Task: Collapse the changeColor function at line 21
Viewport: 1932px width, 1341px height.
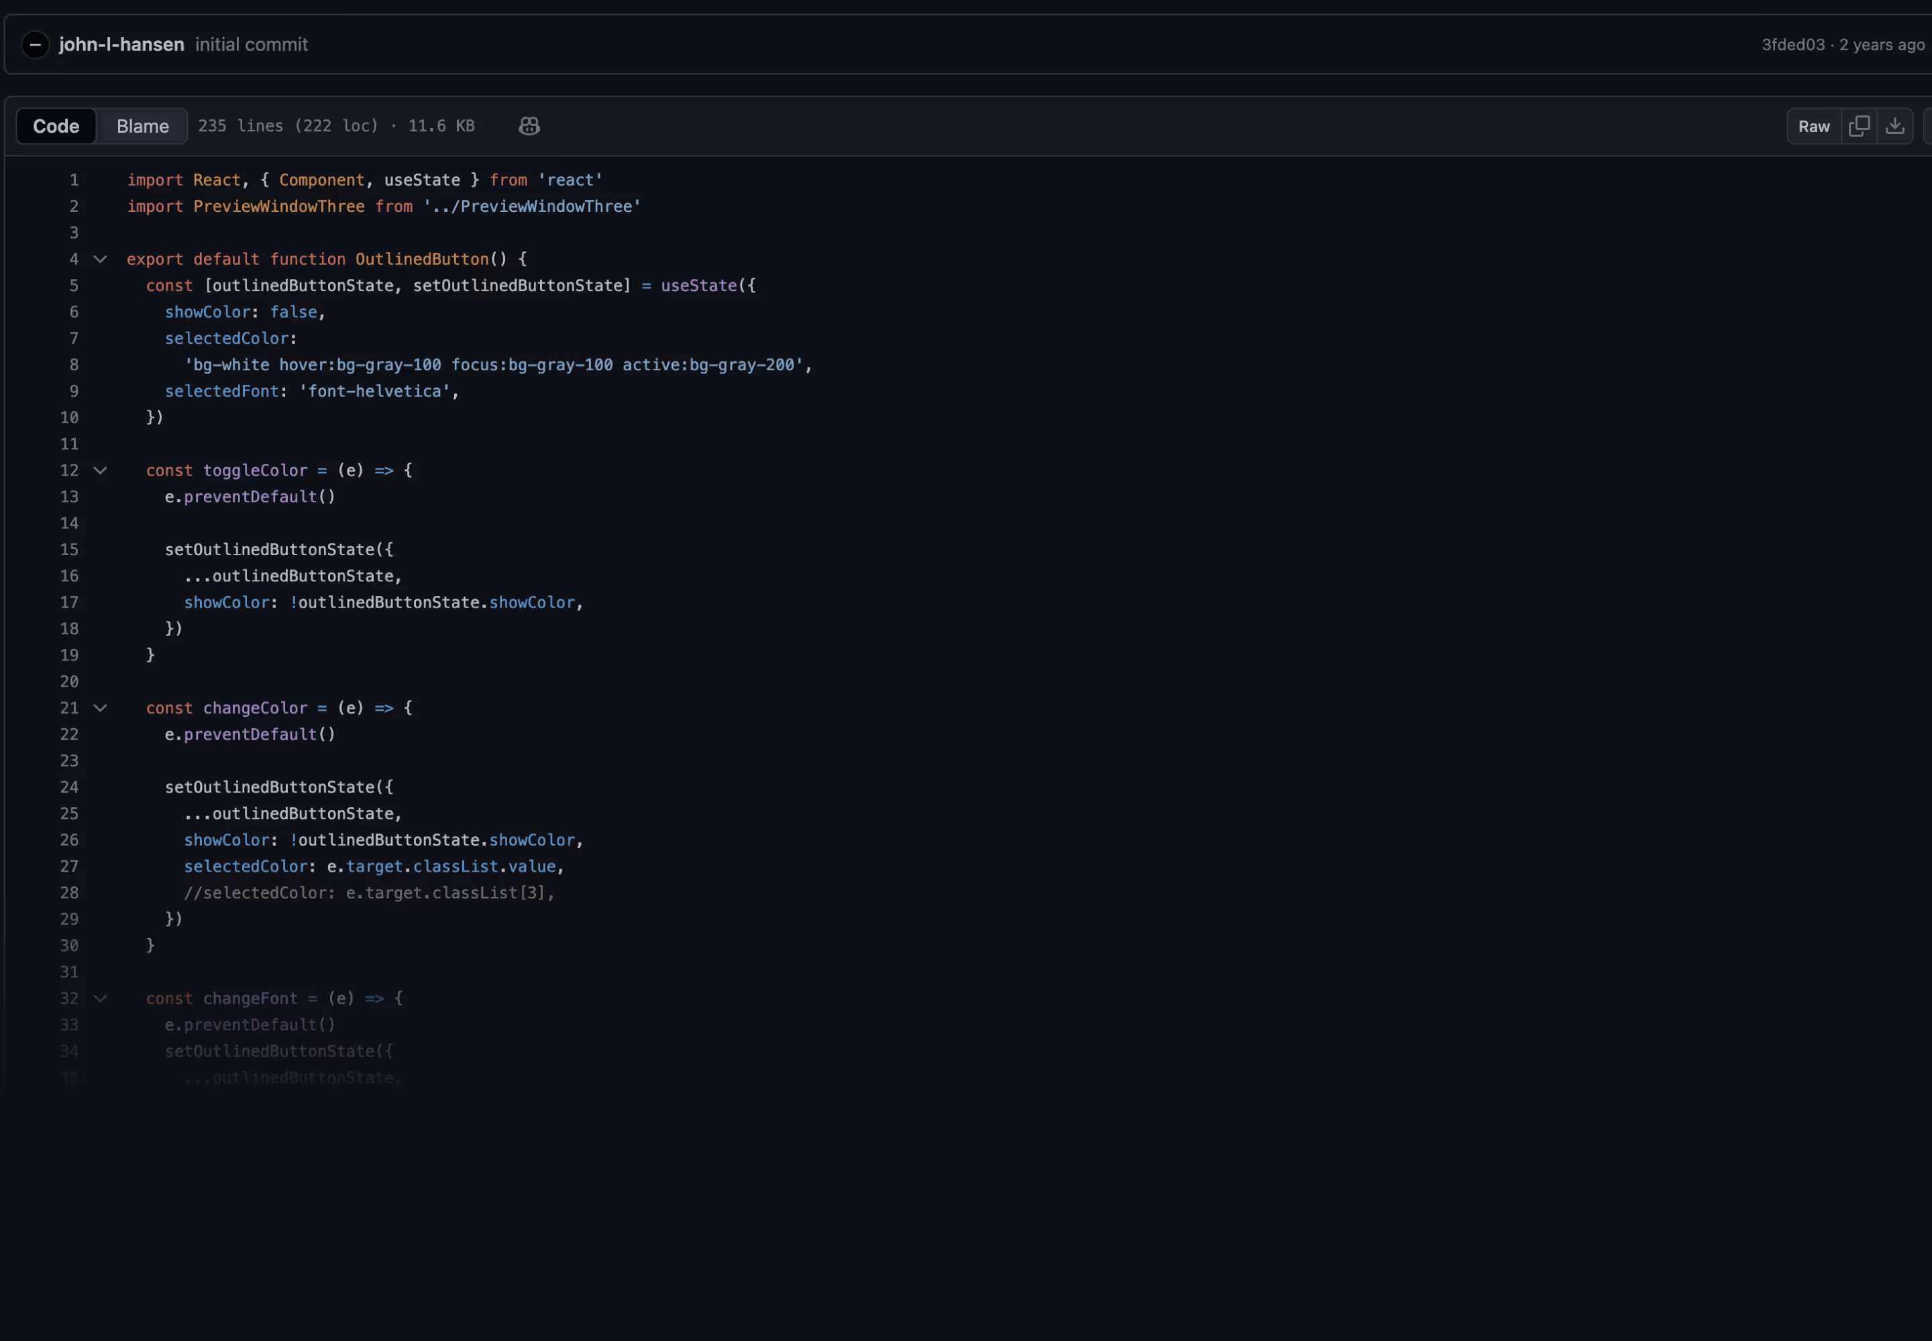Action: [100, 707]
